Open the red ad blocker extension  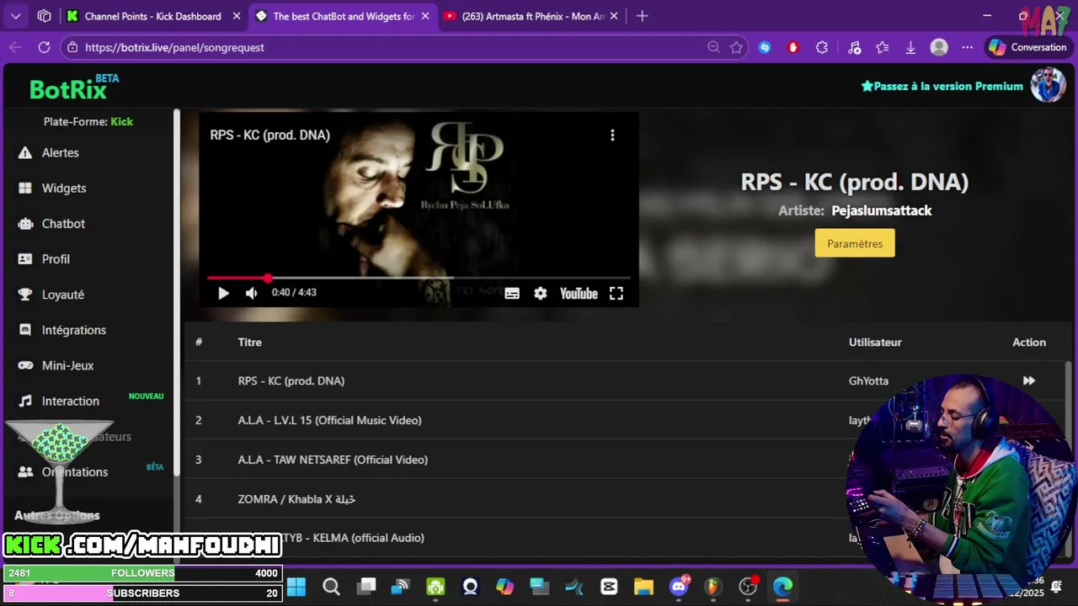793,47
